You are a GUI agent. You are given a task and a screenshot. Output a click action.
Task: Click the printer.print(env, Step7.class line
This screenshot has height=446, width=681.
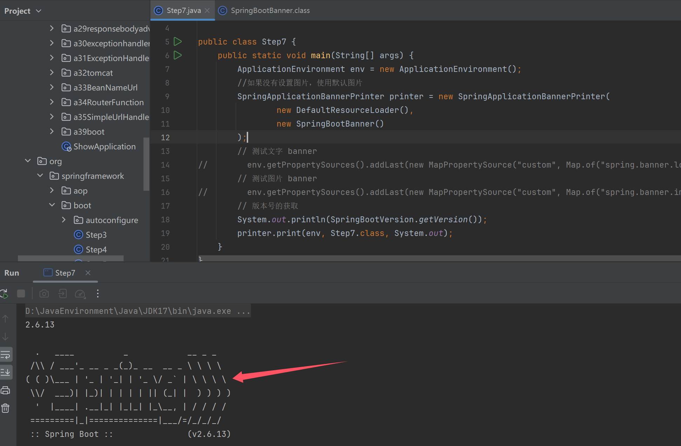345,233
